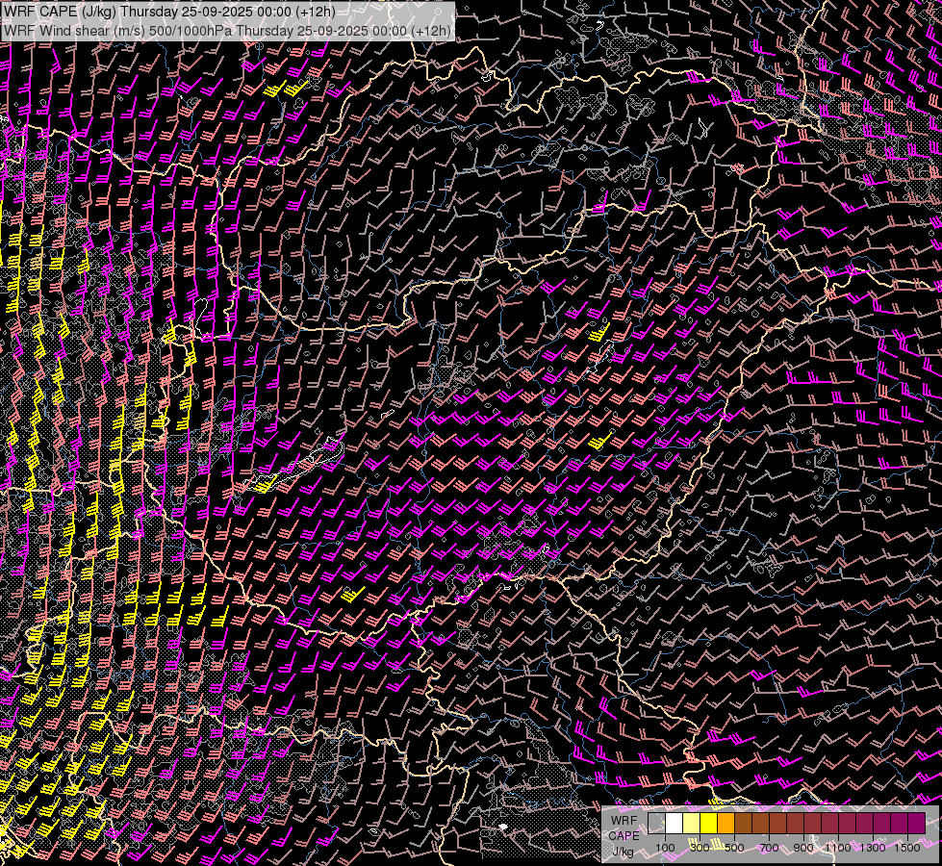Click the 900 value on the legend scale
The height and width of the screenshot is (866, 942).
point(803,848)
